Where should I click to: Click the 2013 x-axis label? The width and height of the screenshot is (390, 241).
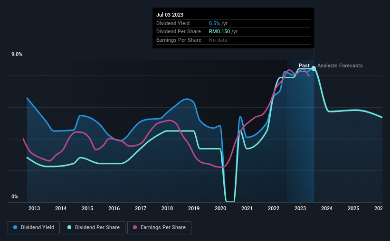[34, 208]
